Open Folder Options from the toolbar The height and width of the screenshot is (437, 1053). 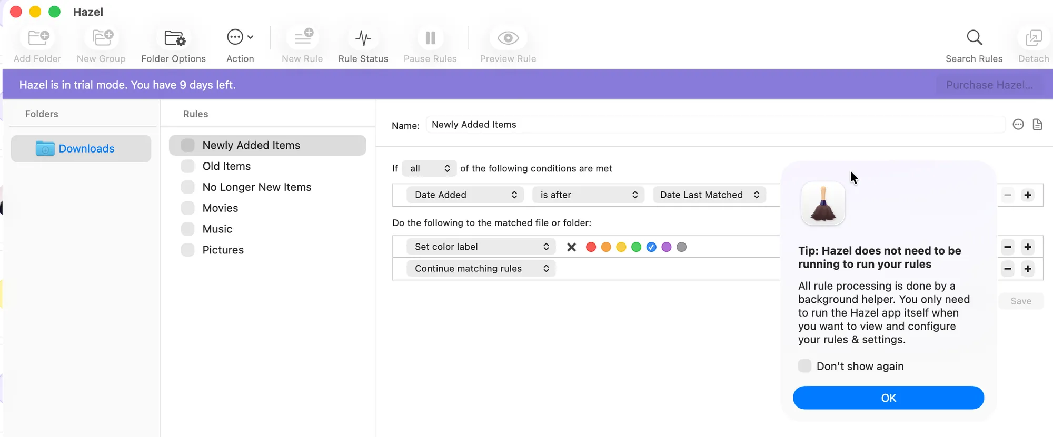click(174, 38)
